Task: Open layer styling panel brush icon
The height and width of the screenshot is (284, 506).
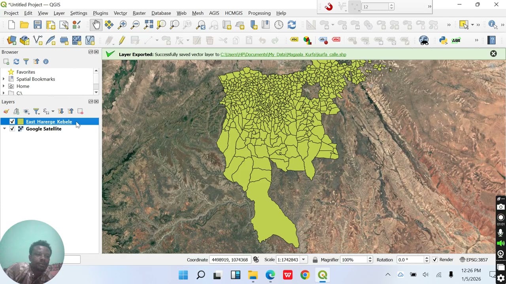Action: click(x=6, y=111)
